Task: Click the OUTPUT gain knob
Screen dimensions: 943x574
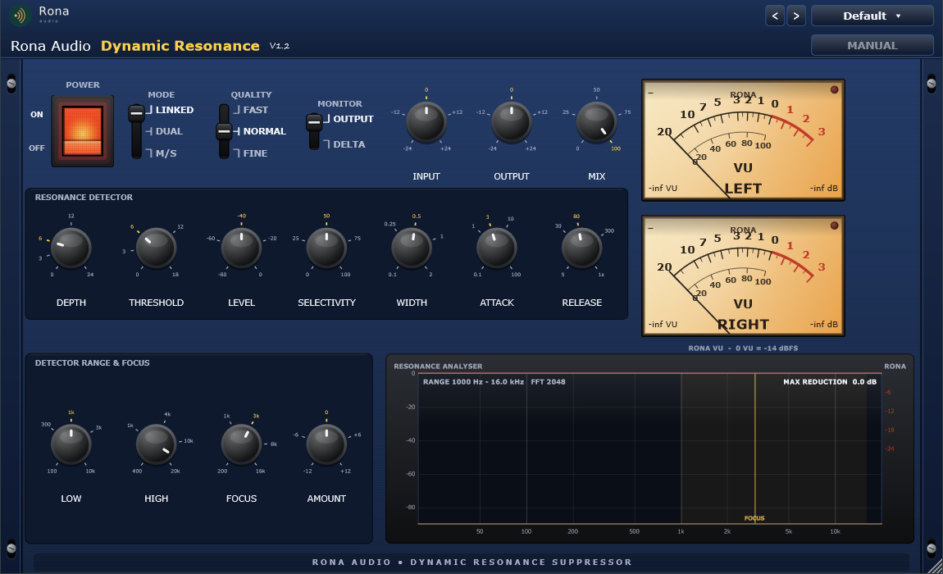Action: pyautogui.click(x=511, y=122)
